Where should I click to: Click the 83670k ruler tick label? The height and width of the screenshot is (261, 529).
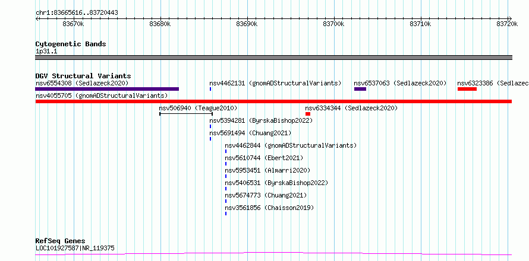74,24
